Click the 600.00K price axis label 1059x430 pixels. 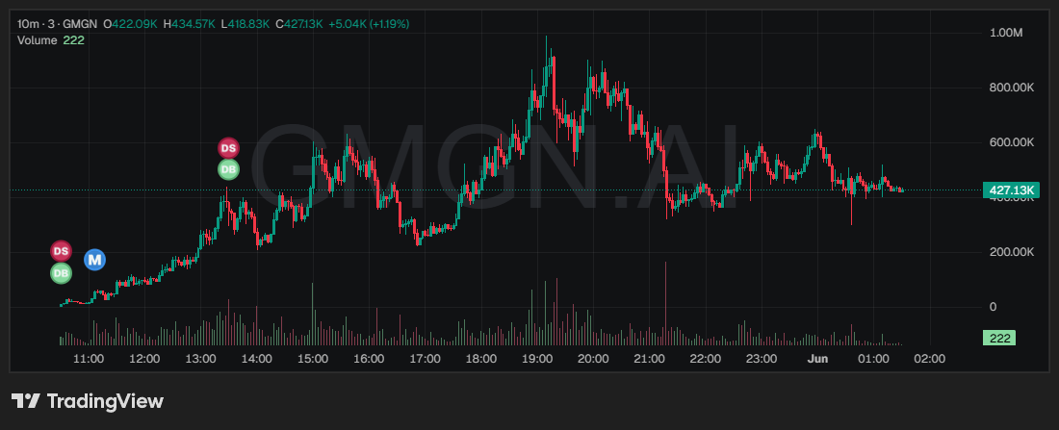click(1012, 141)
